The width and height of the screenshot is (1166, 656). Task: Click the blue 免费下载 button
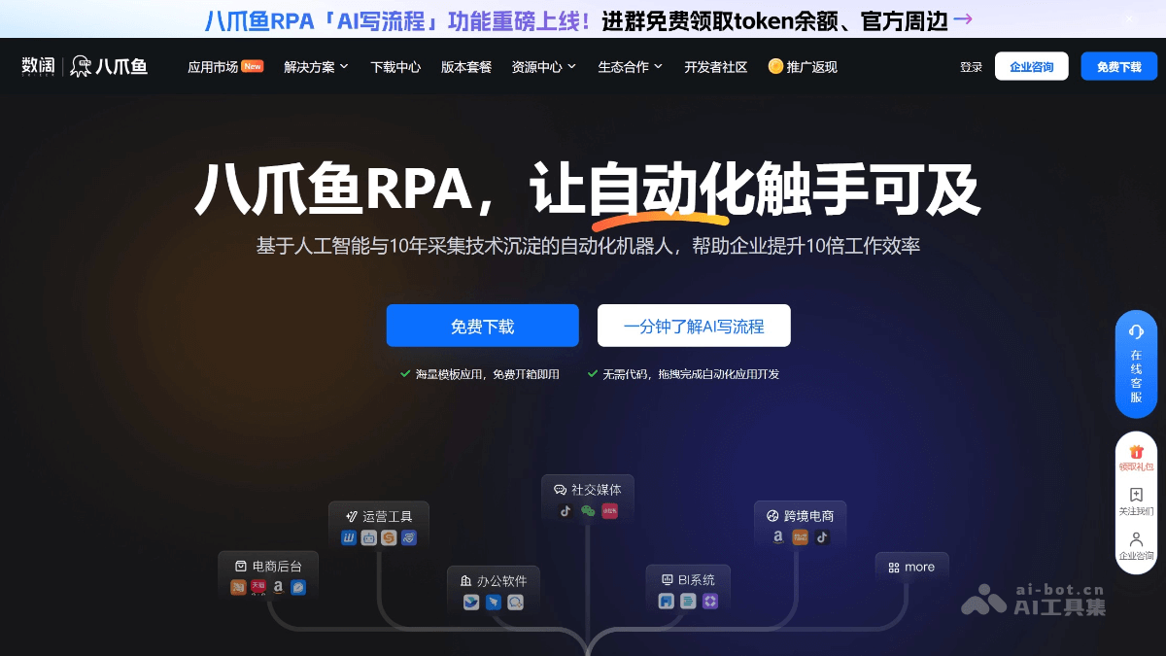click(482, 326)
